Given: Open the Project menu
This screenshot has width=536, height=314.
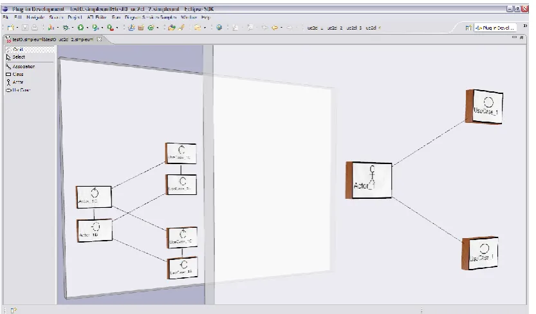Looking at the screenshot, I should [75, 17].
